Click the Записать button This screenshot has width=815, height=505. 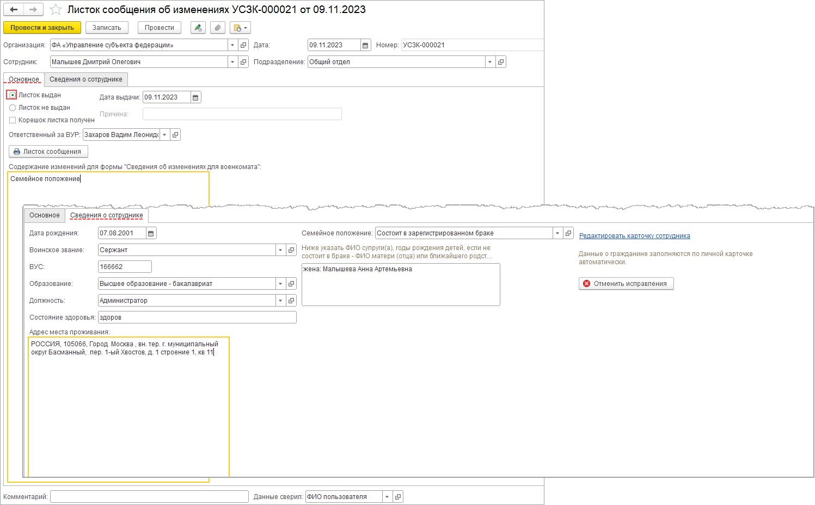[107, 28]
